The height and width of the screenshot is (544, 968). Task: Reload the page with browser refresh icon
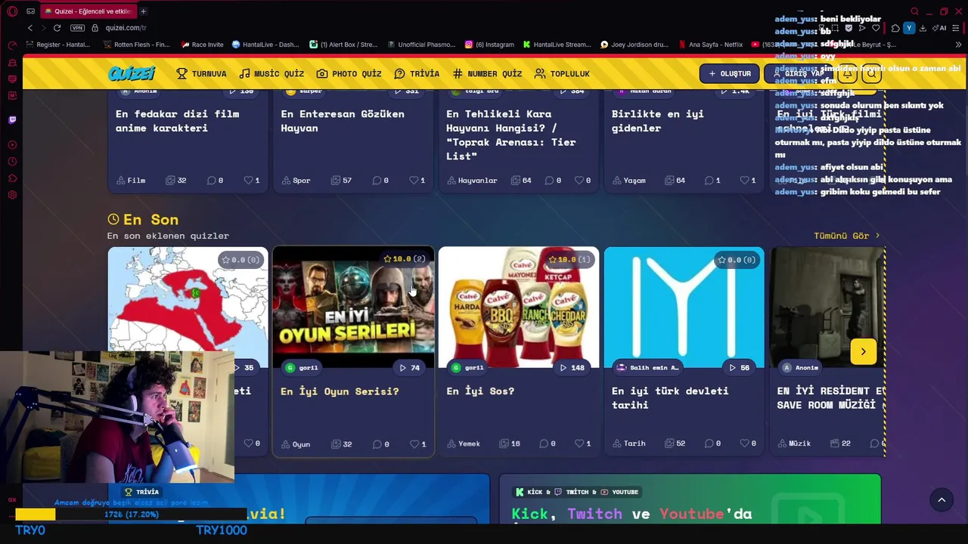[57, 28]
